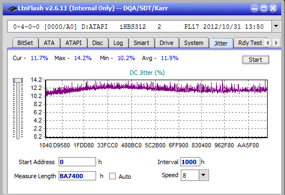Maximize the LtnFlash window
The image size is (285, 195).
pyautogui.click(x=264, y=8)
